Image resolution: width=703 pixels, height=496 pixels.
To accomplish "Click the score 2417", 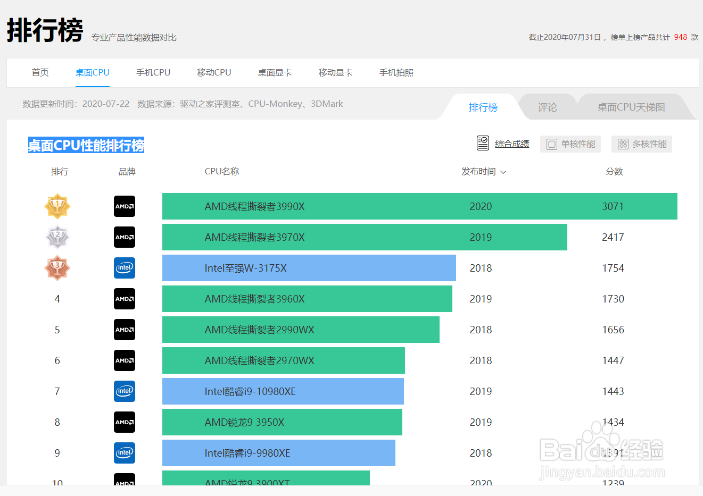I will (x=613, y=237).
